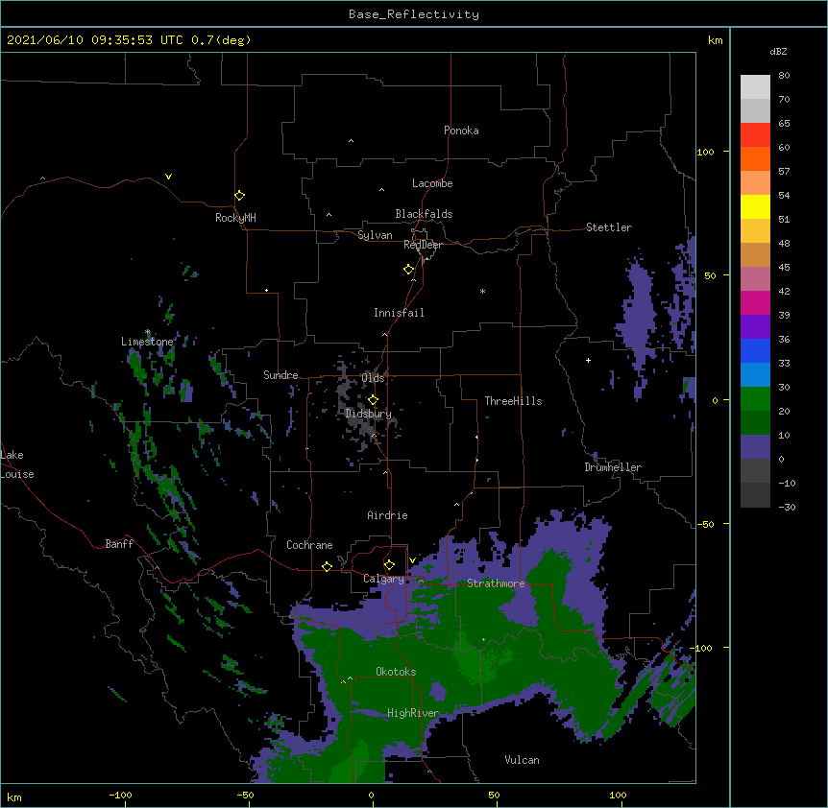This screenshot has width=828, height=808.
Task: Select the Drumheller label
Action: [x=613, y=467]
